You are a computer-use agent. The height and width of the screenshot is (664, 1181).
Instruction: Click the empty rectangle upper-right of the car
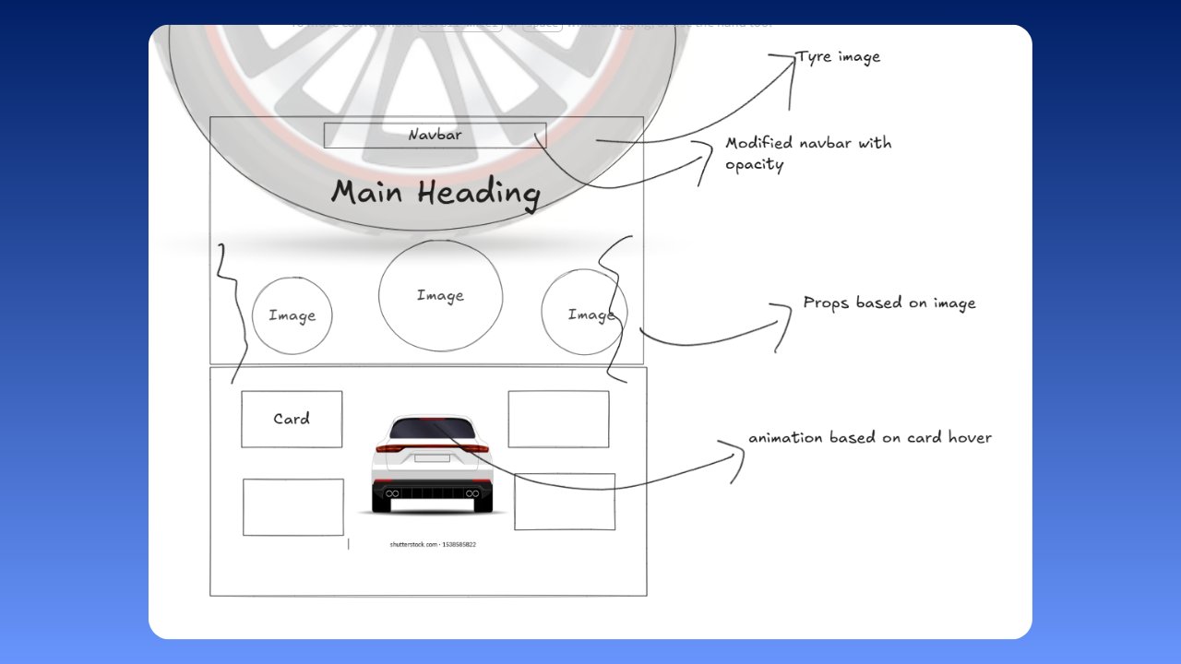tap(558, 419)
